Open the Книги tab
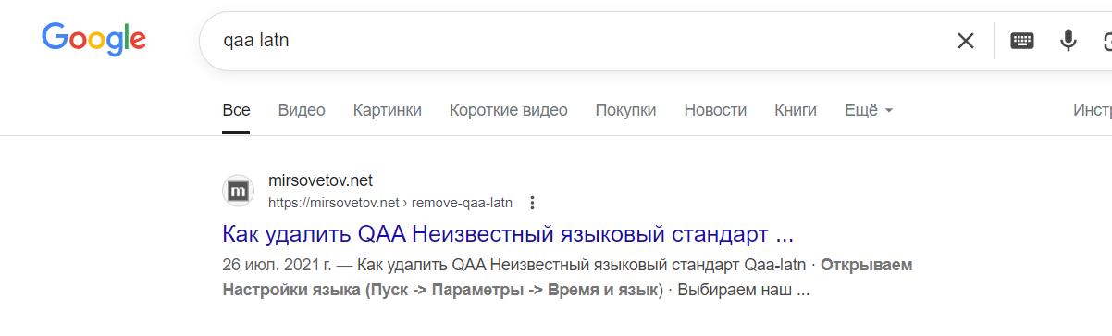Image resolution: width=1112 pixels, height=336 pixels. (796, 110)
